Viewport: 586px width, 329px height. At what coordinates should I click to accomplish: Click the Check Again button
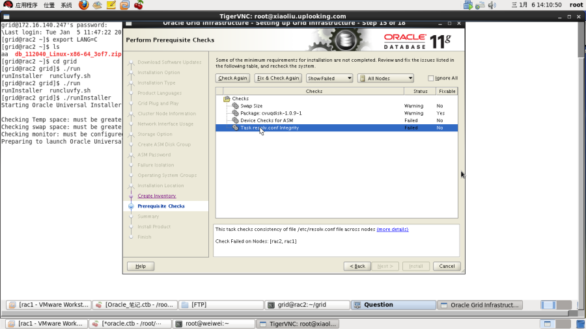click(x=232, y=78)
